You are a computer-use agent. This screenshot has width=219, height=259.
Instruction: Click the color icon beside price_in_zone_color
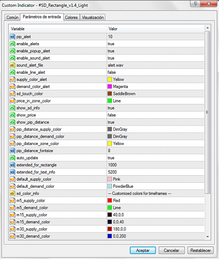(x=12, y=101)
